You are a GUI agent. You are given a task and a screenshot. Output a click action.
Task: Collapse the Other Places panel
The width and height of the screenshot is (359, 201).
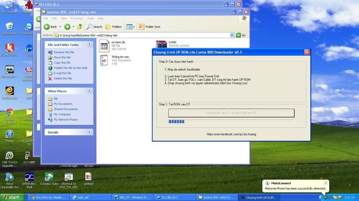tap(89, 91)
